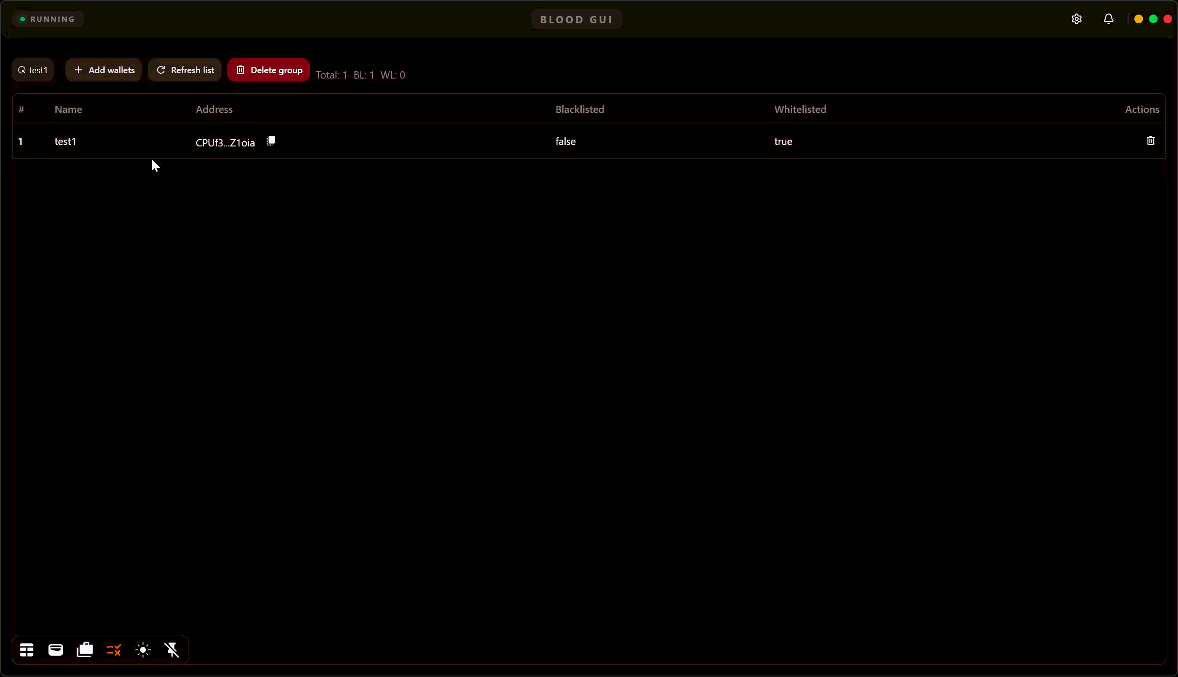The width and height of the screenshot is (1178, 677).
Task: Click the whitelisted value 'true'
Action: point(783,141)
